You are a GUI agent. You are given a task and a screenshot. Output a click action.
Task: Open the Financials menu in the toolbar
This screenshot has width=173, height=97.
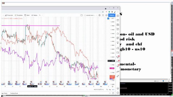tap(9, 15)
